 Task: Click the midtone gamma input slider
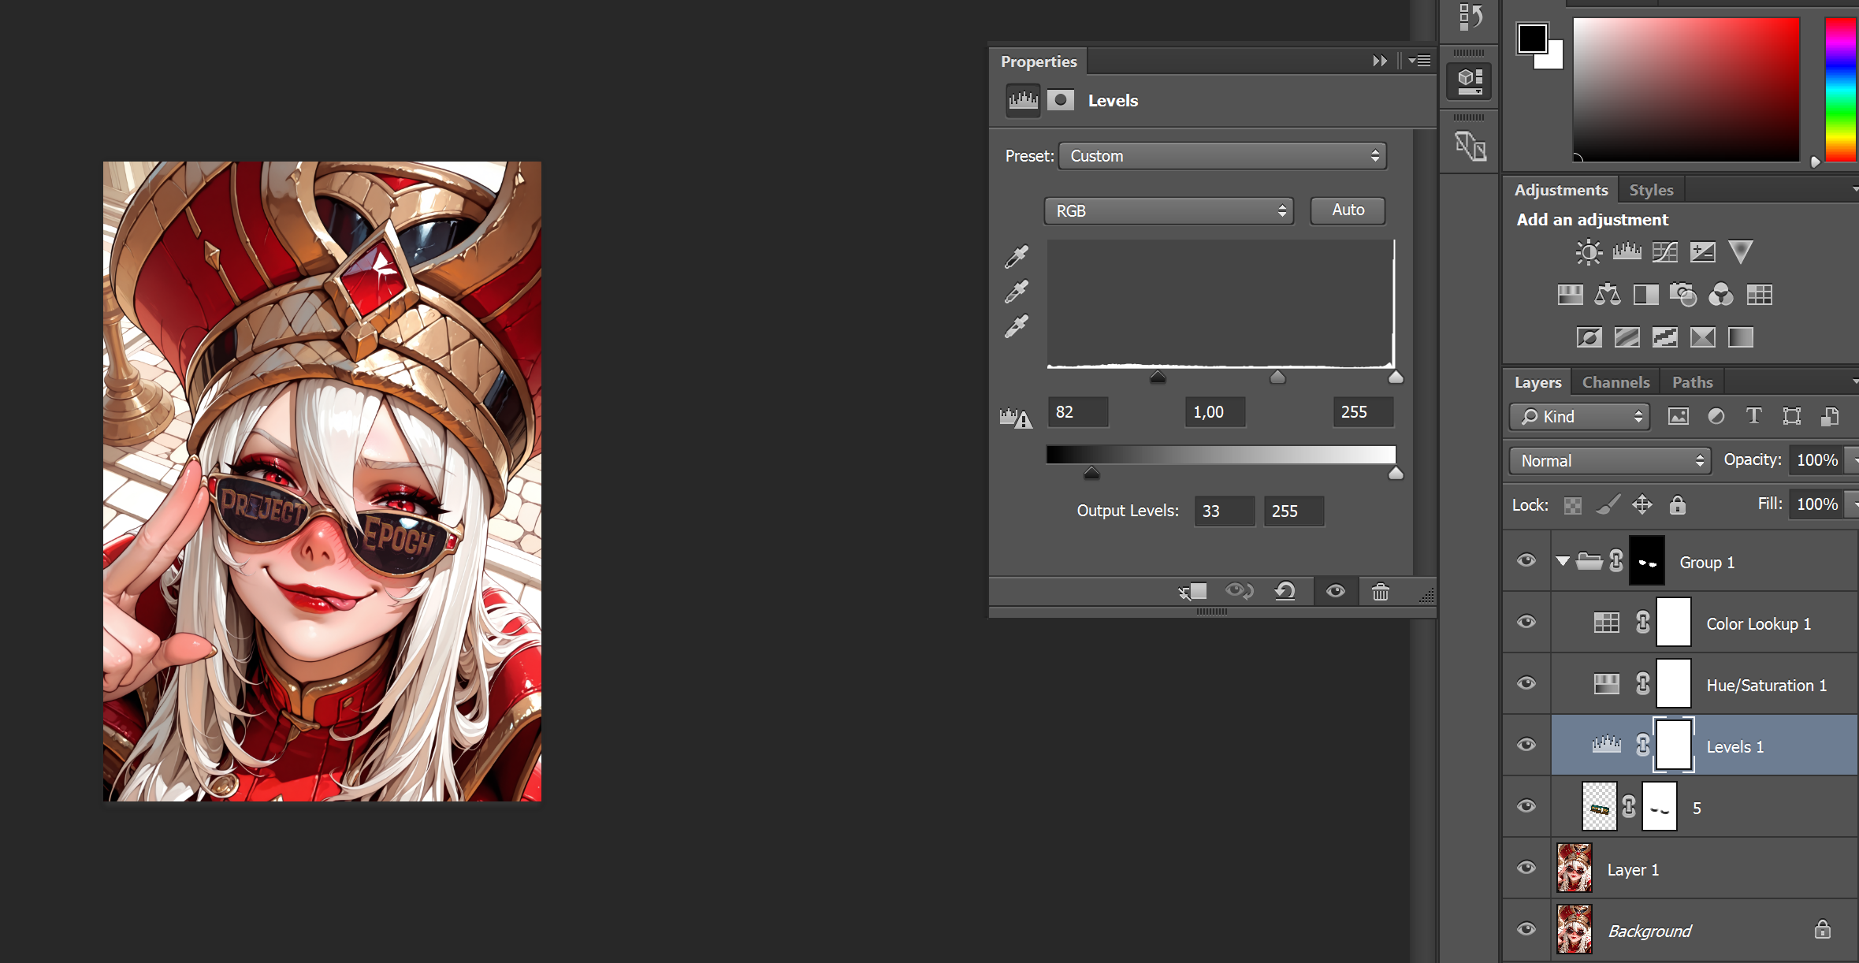click(1277, 377)
